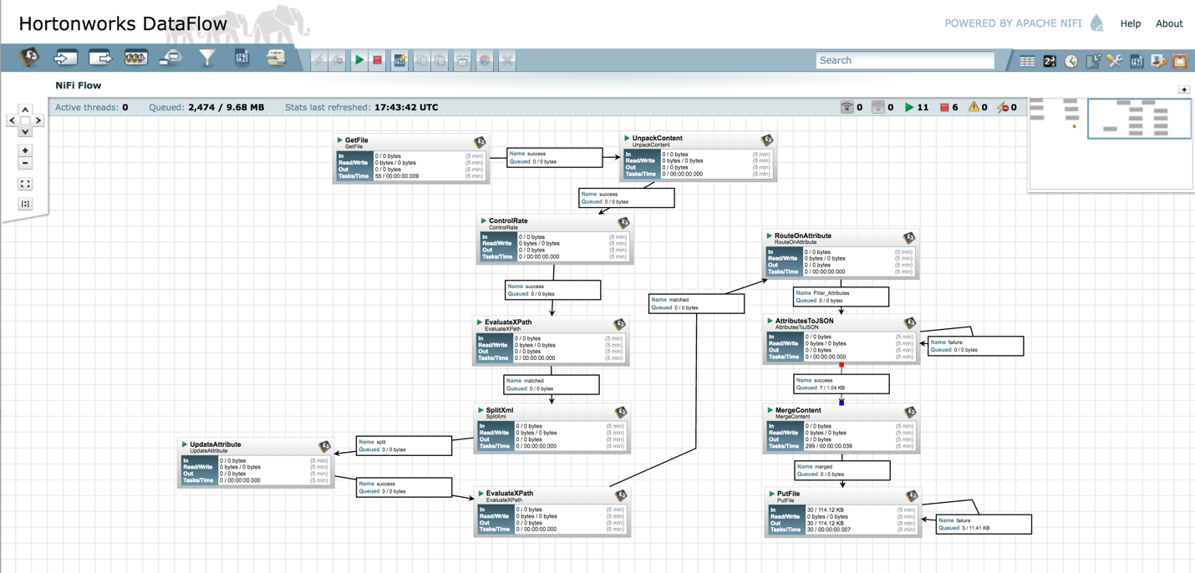The width and height of the screenshot is (1195, 573).
Task: Stop the flow with the red stop button
Action: tap(379, 59)
